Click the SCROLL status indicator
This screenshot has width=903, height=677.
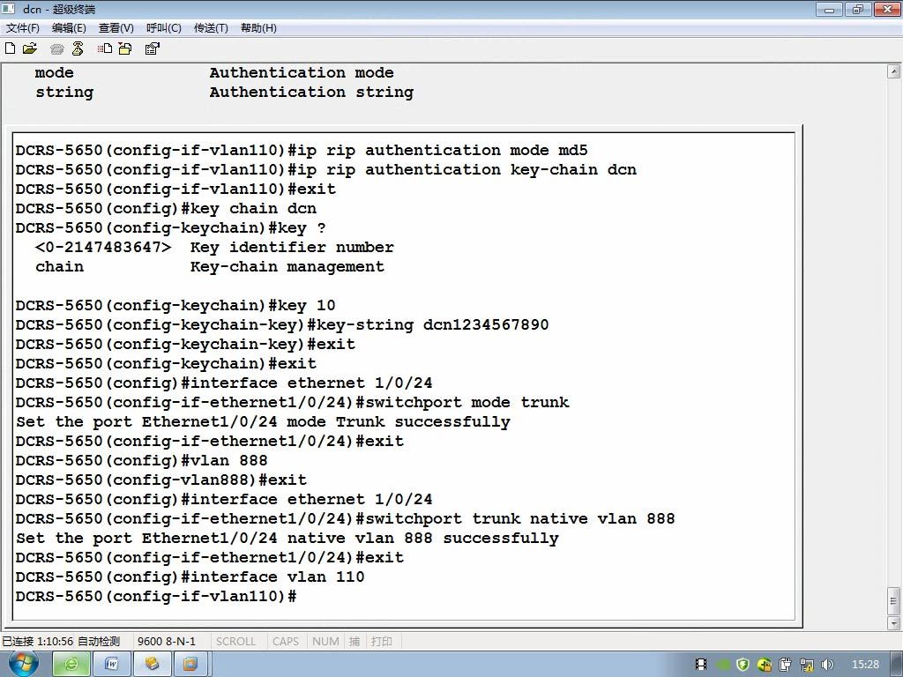click(235, 642)
